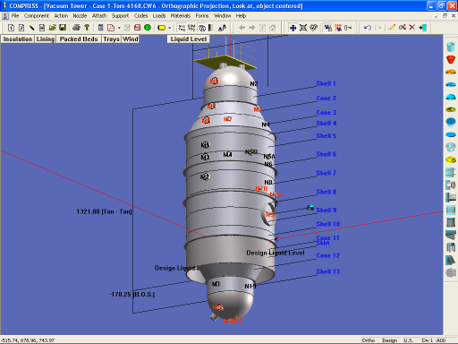This screenshot has width=458, height=344.
Task: Open a file with the folder icon
Action: point(53,28)
